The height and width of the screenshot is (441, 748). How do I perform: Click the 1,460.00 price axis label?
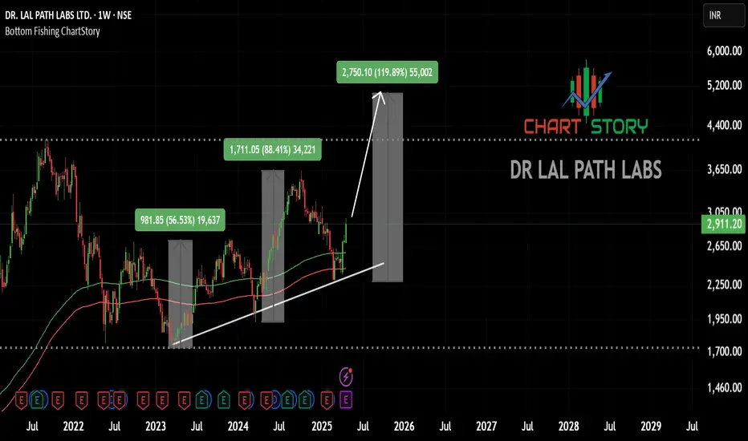[724, 388]
